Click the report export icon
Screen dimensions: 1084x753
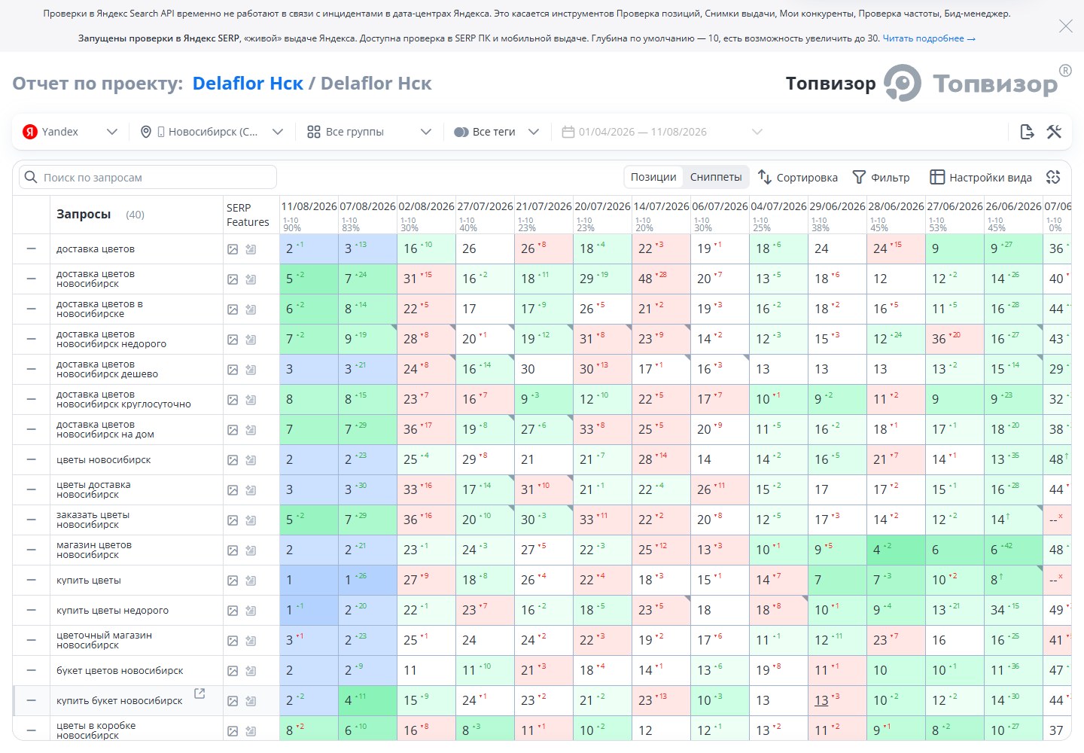1027,132
